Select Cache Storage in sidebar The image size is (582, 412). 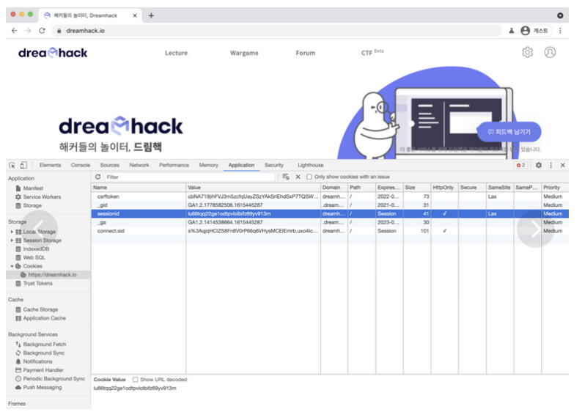pos(40,309)
